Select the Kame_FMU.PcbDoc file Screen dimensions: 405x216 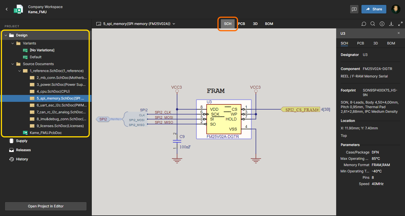[46, 133]
